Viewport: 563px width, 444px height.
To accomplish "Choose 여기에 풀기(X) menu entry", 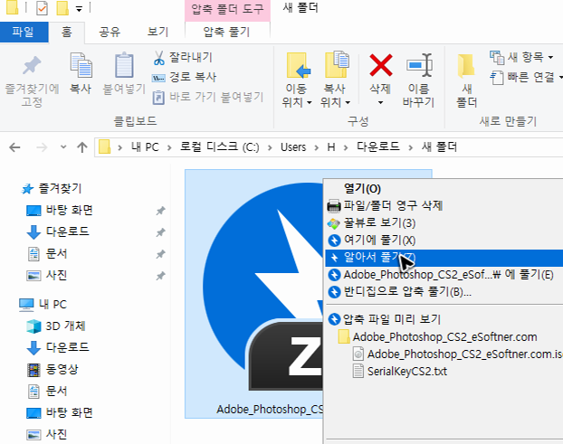I will tap(444, 240).
